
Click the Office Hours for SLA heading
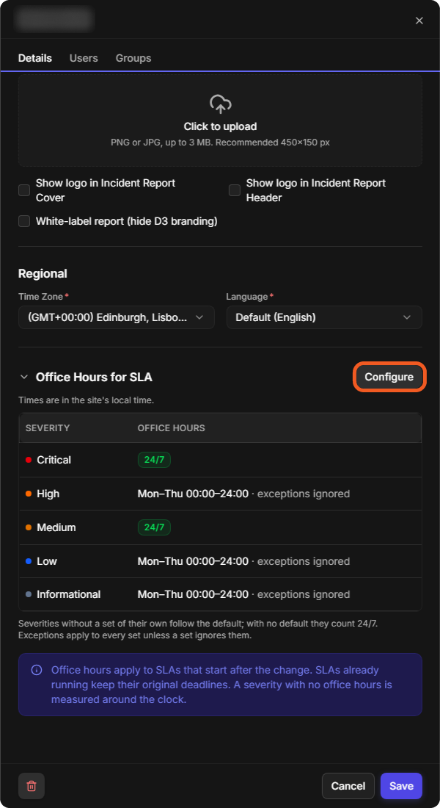point(94,378)
